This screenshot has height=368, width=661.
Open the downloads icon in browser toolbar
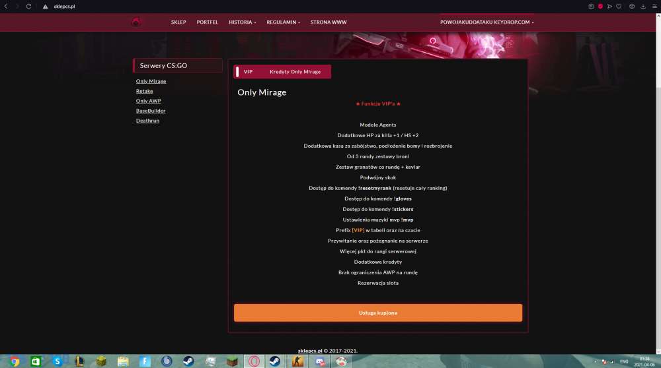click(x=643, y=7)
